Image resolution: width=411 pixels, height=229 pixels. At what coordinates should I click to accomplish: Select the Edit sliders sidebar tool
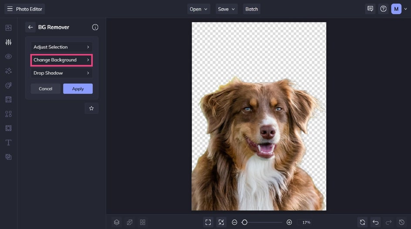pos(8,42)
